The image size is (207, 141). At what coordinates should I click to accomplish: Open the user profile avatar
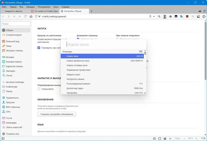(165, 16)
